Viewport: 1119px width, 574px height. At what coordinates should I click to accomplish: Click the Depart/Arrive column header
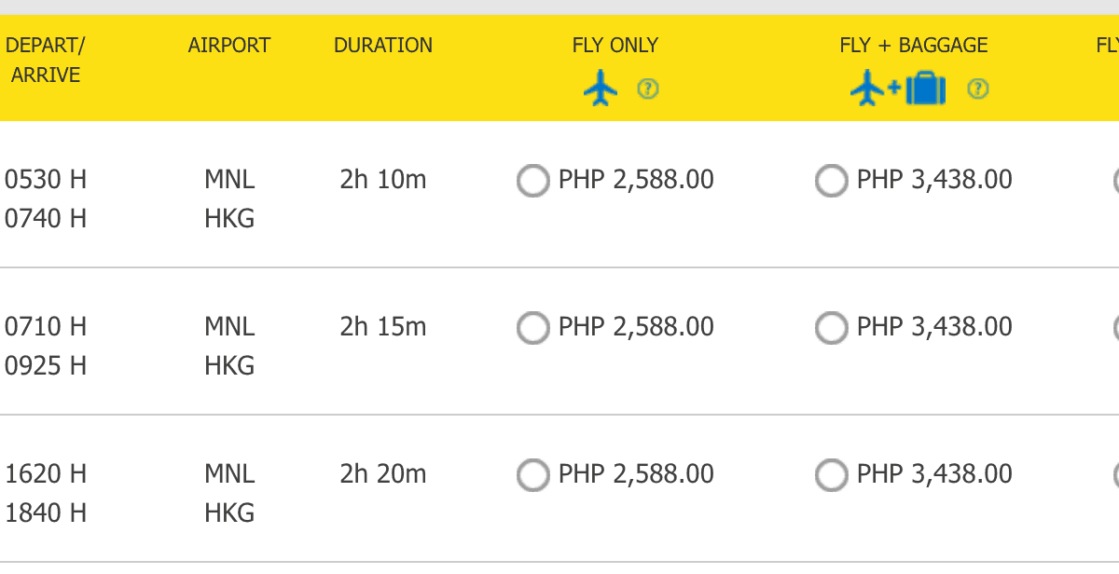click(x=45, y=60)
